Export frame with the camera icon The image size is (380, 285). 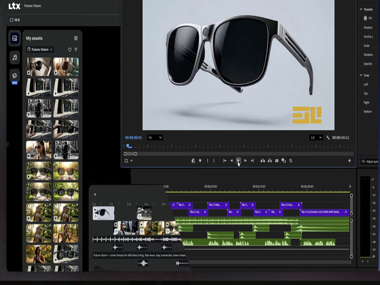pos(276,161)
